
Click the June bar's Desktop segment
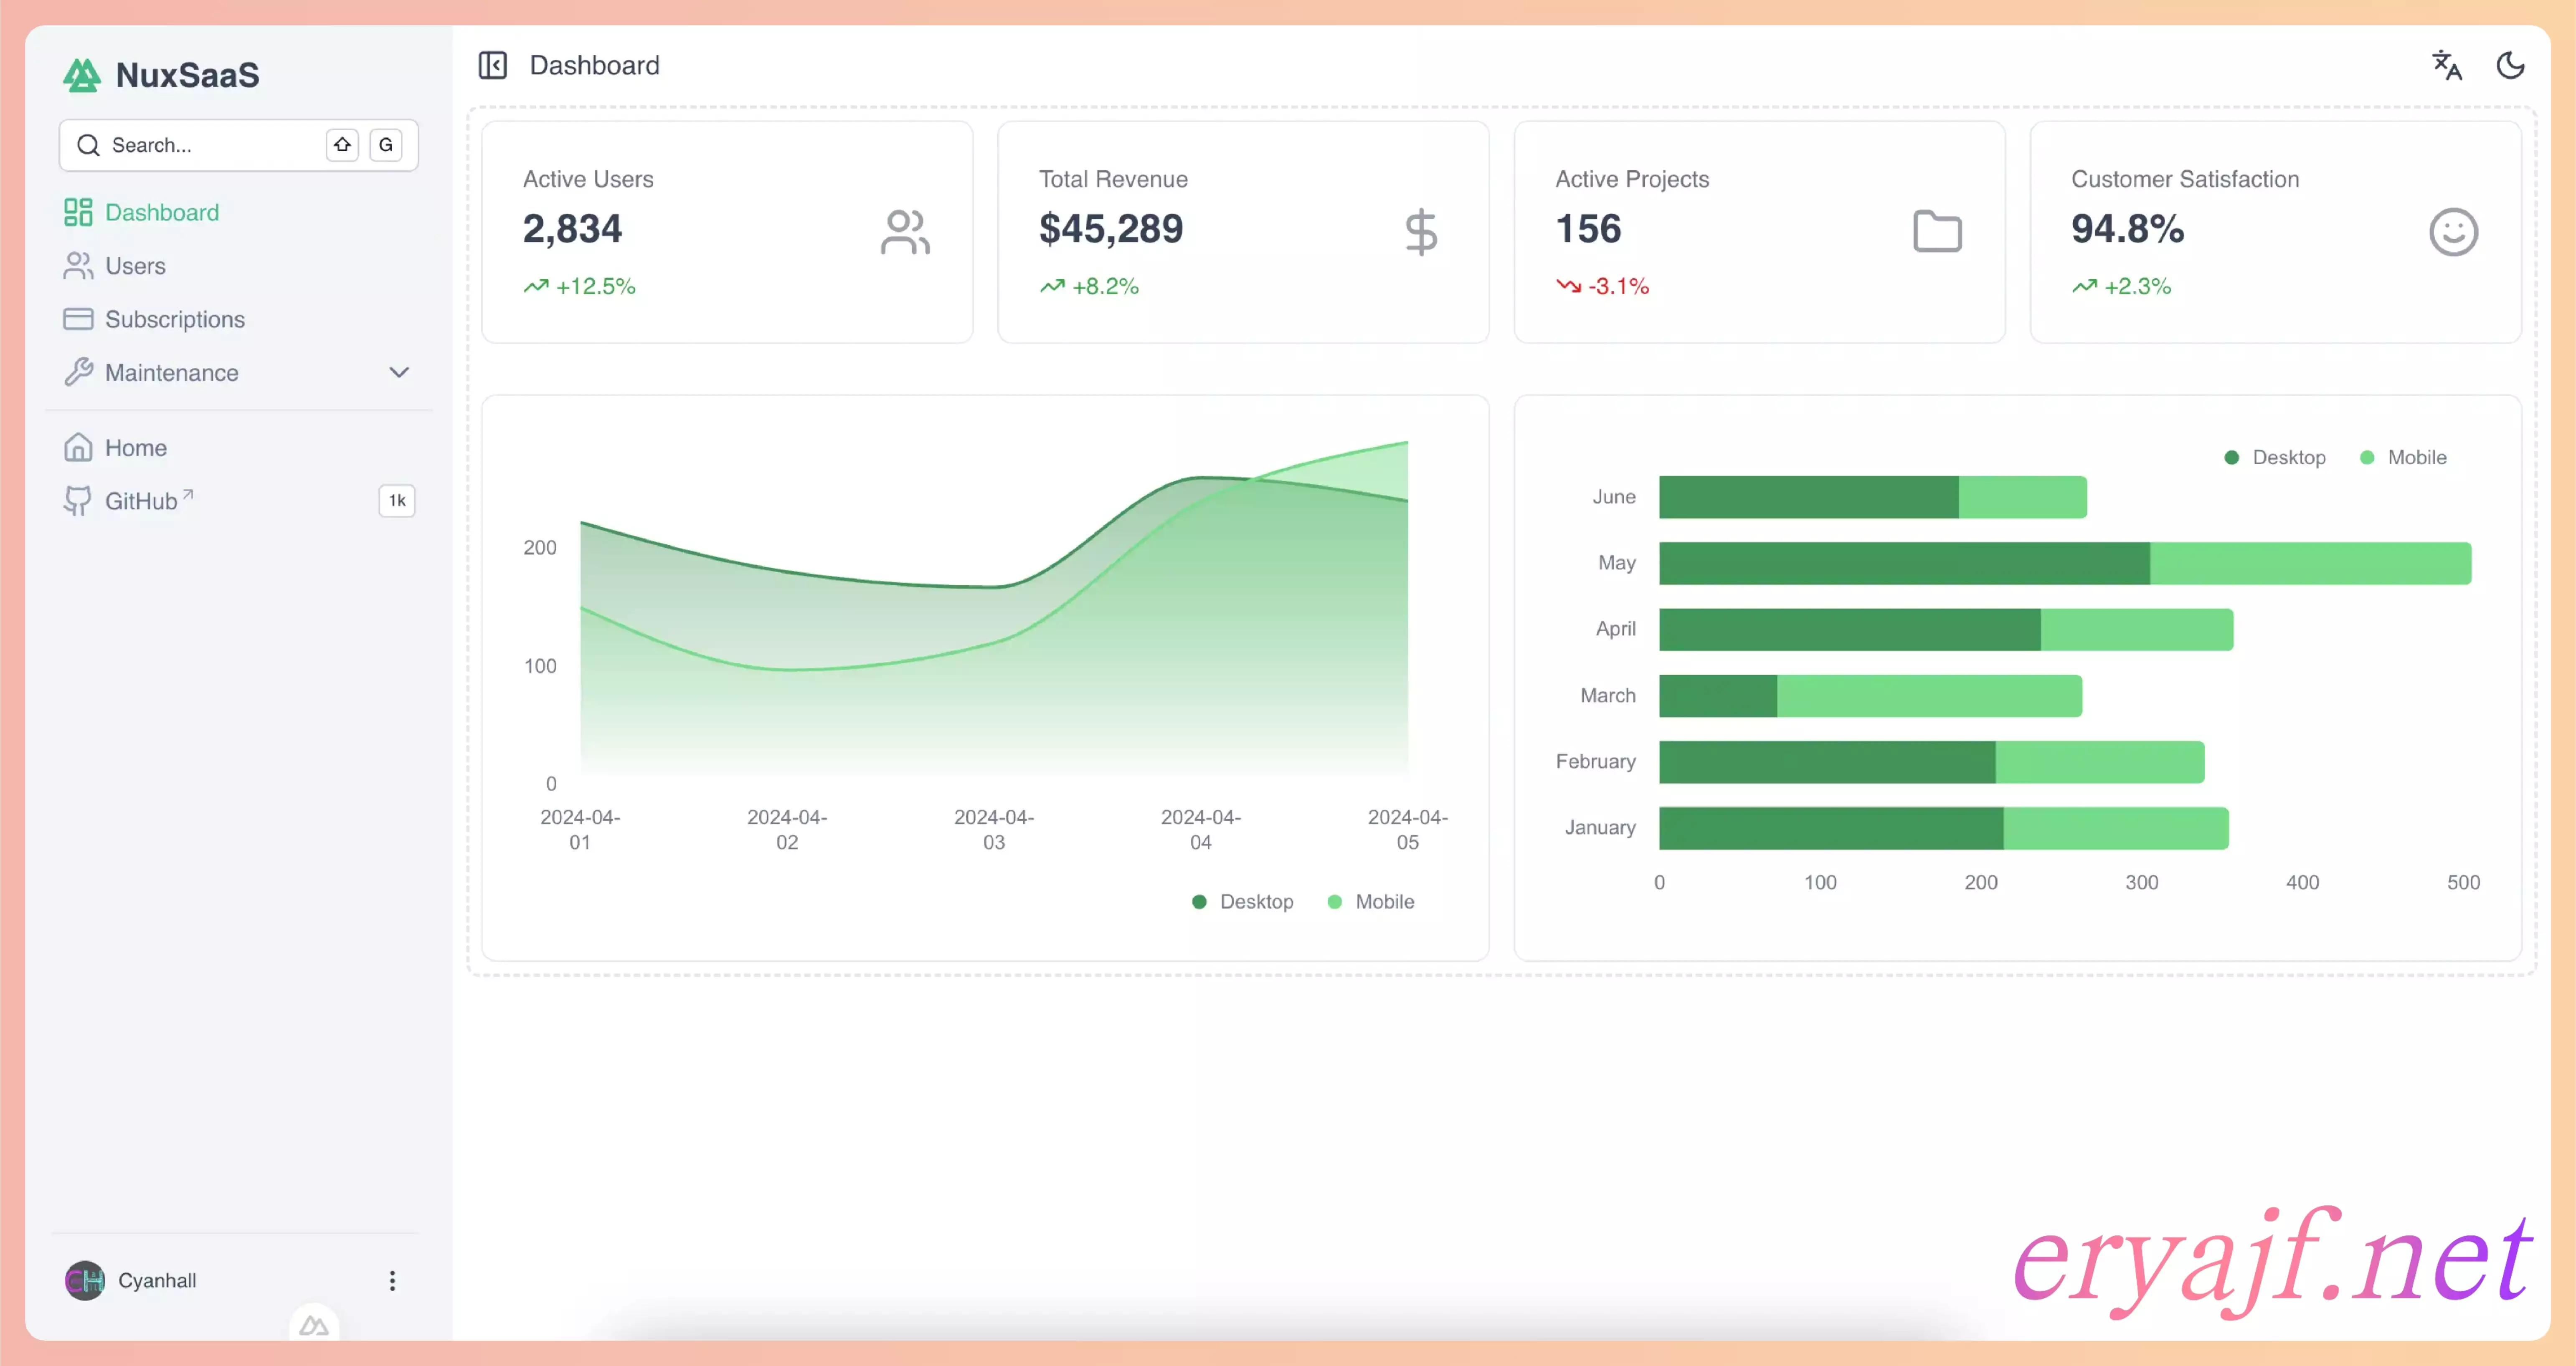1808,497
